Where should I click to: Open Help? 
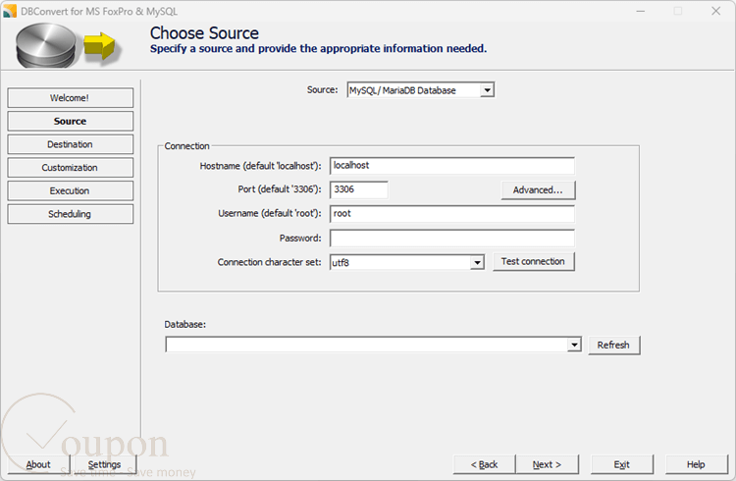pyautogui.click(x=696, y=464)
